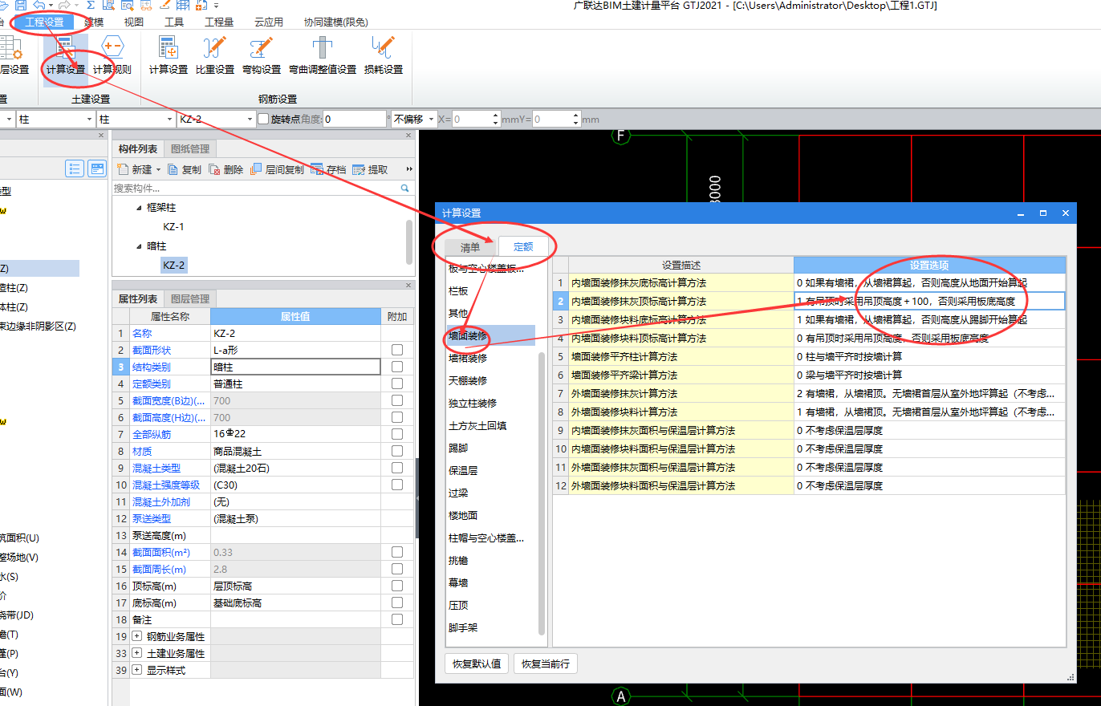
Task: Open the 新建 dropdown arrow
Action: tap(158, 169)
